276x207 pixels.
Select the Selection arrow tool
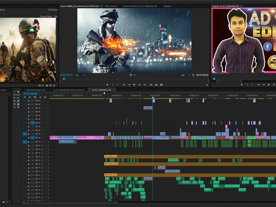(x=14, y=92)
